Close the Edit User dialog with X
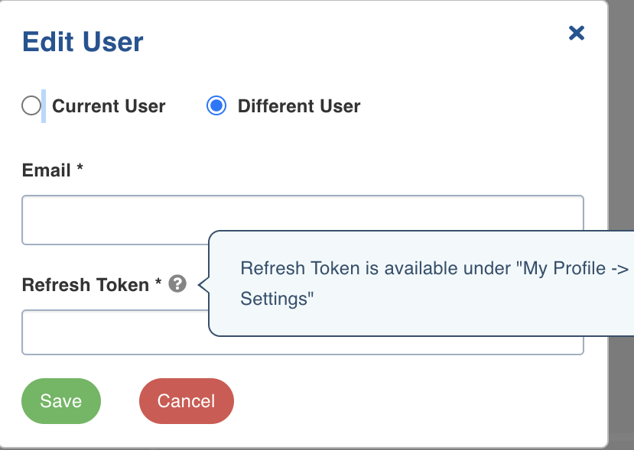The image size is (634, 450). pos(576,33)
